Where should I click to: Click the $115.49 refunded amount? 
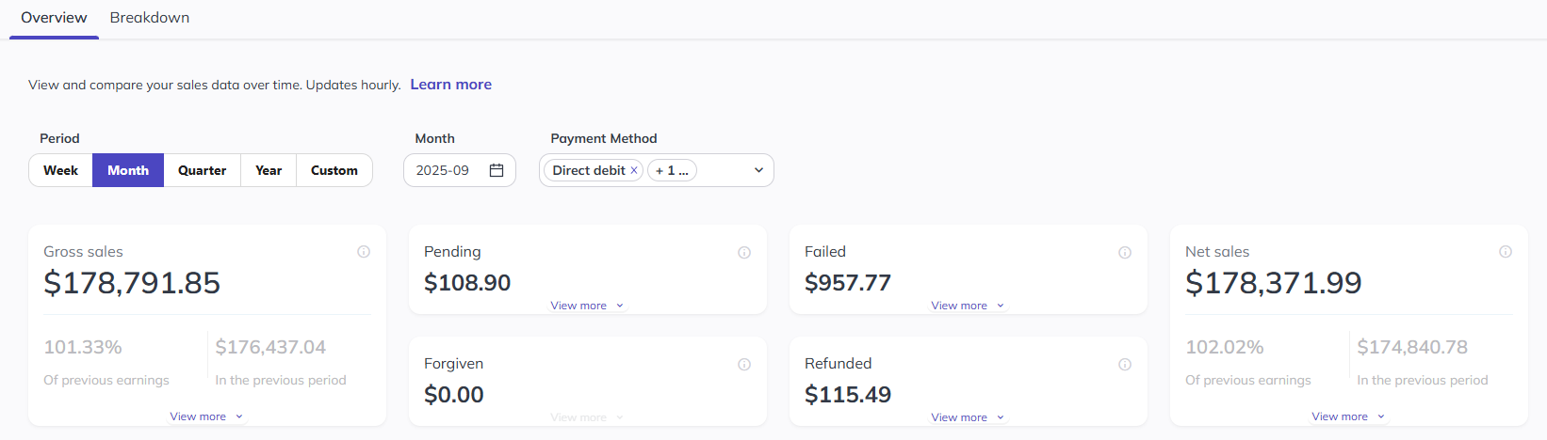click(848, 395)
